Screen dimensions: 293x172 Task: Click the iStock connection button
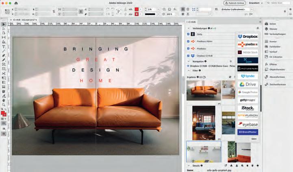(x=248, y=108)
